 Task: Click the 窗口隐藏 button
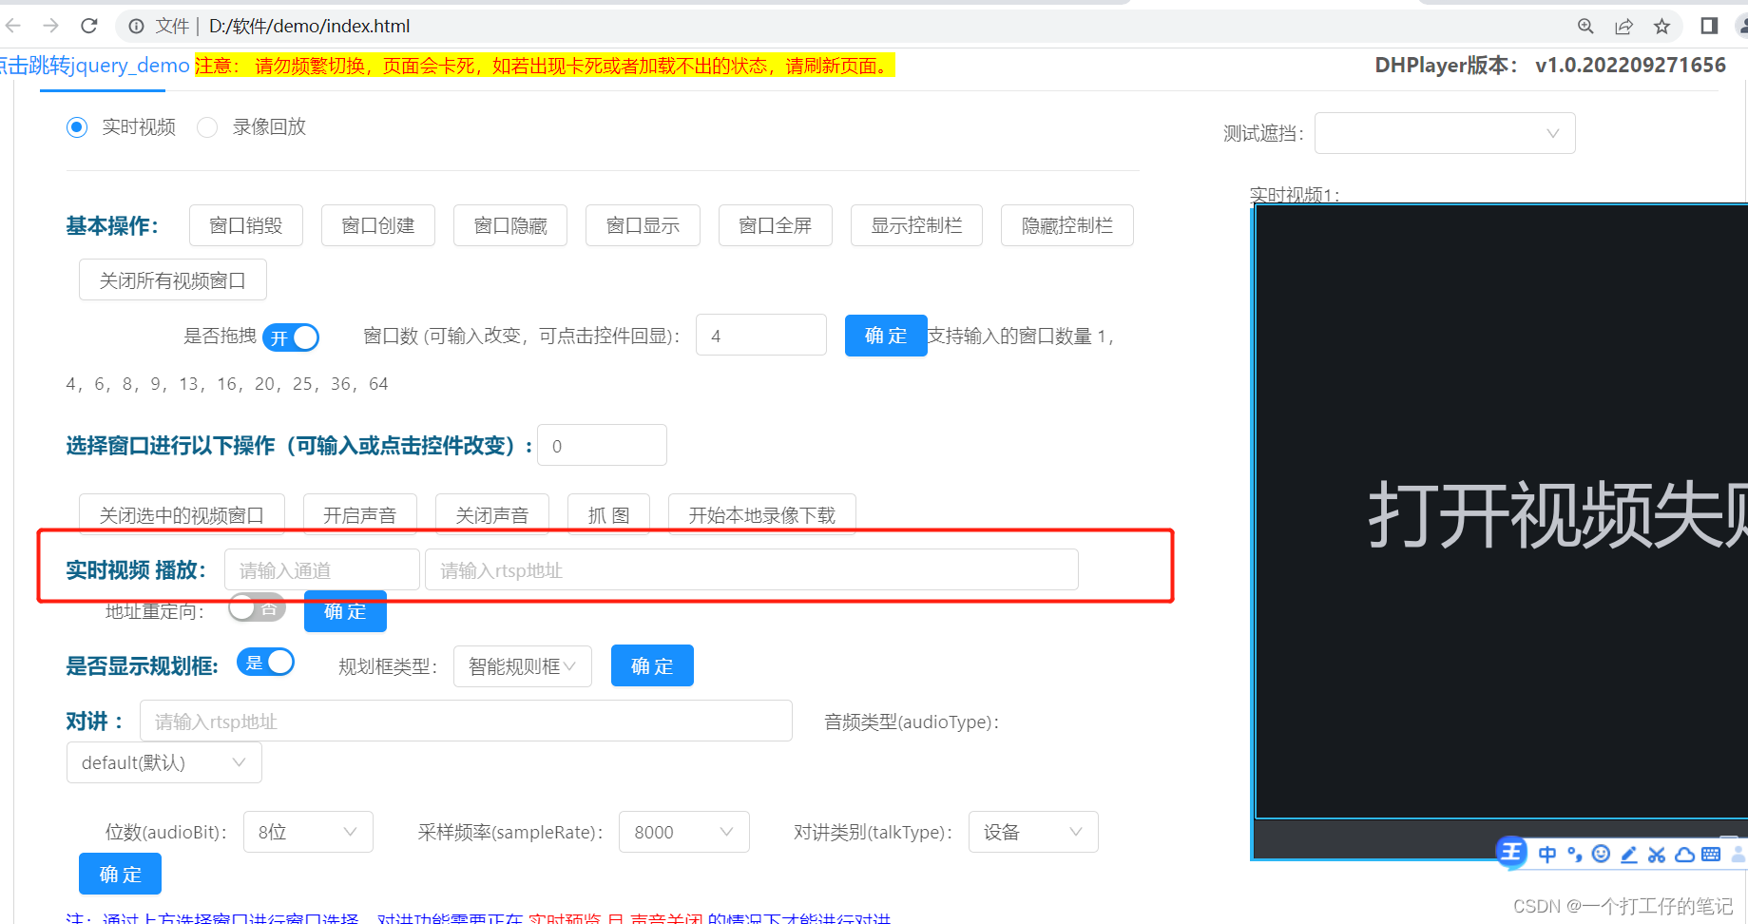point(510,225)
